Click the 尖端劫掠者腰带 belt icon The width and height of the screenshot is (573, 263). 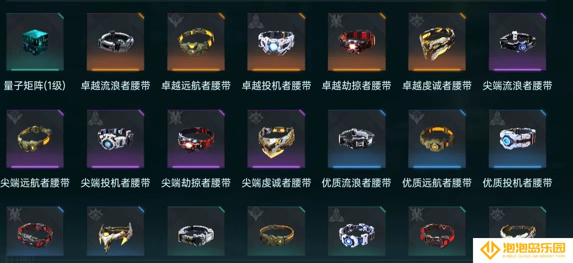pyautogui.click(x=196, y=139)
